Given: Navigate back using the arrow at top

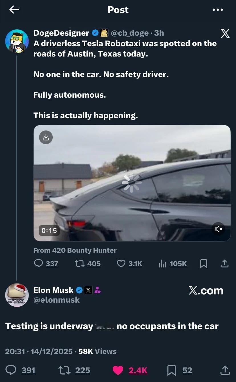Looking at the screenshot, I should point(14,9).
